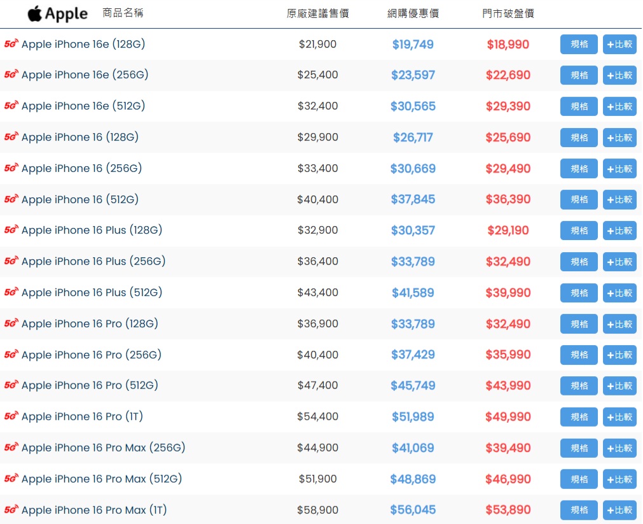Open the Apple iPhone 16 (128G) product link
643x524 pixels.
[80, 137]
